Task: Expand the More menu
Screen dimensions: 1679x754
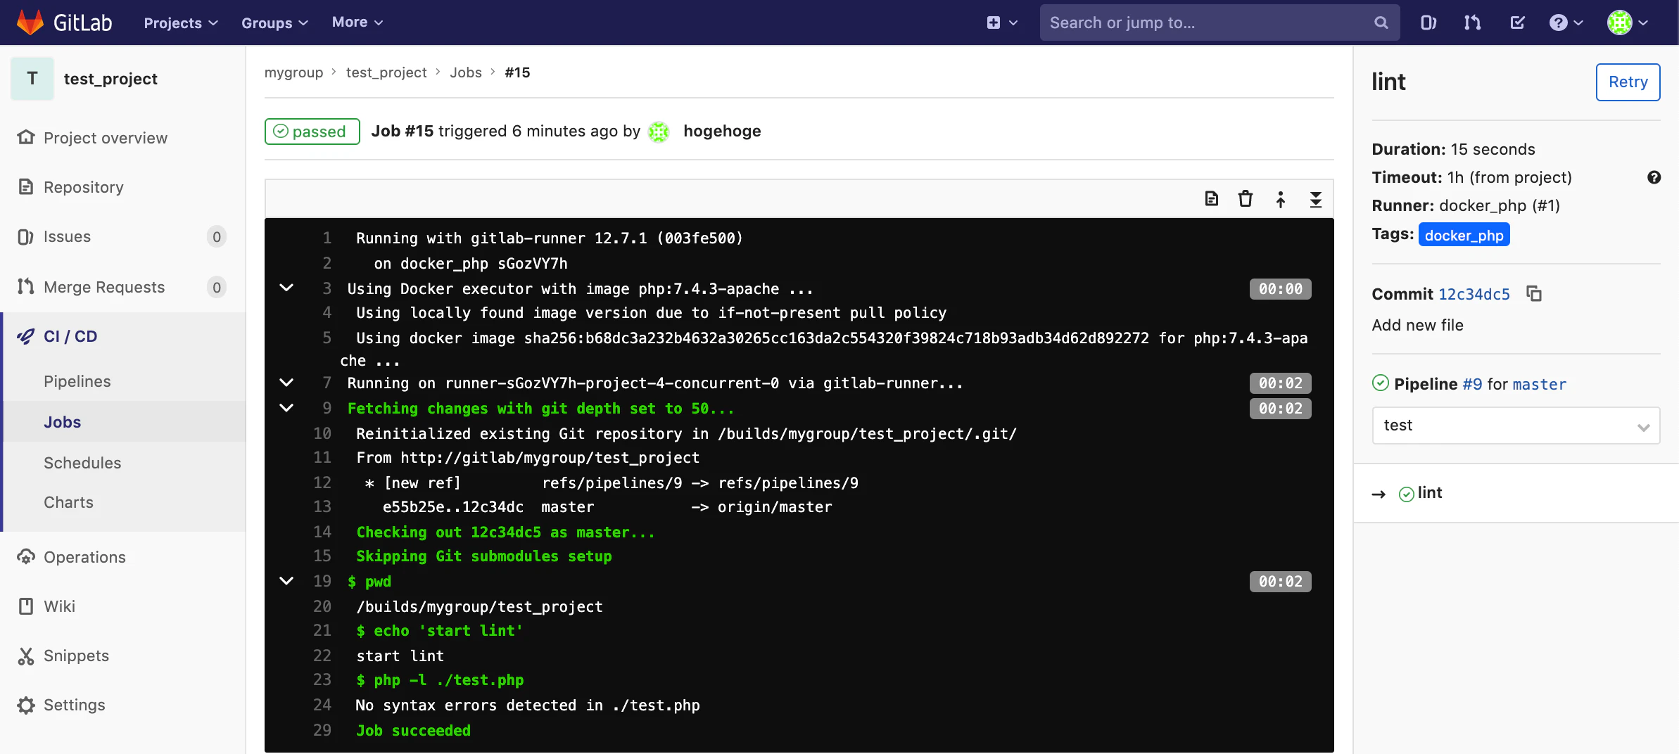Action: [357, 23]
